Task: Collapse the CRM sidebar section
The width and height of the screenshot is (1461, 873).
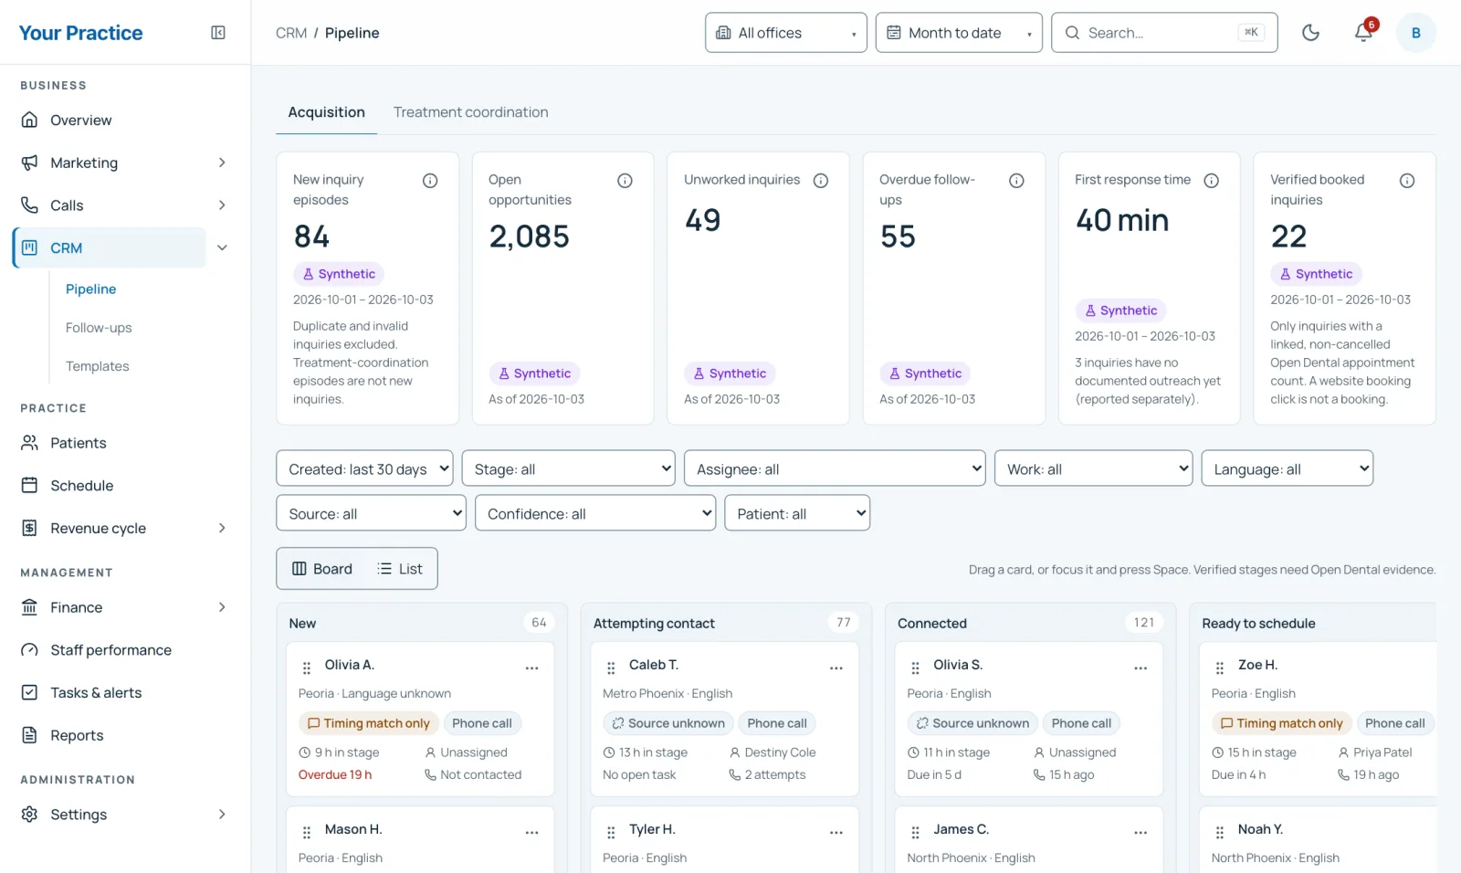Action: [x=222, y=248]
